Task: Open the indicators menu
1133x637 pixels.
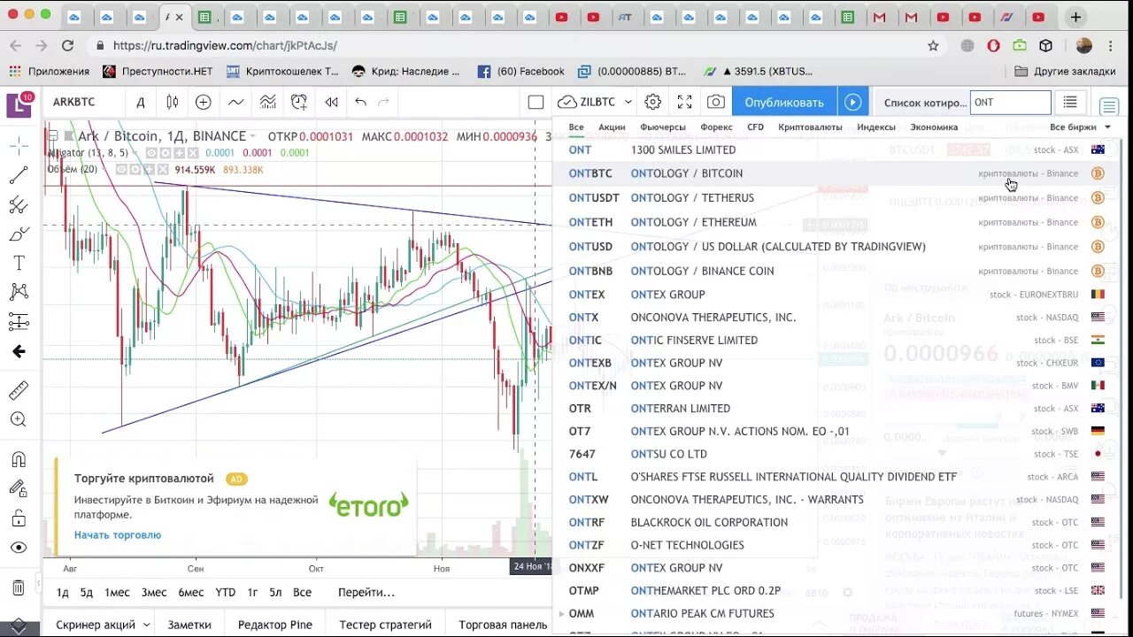Action: tap(235, 102)
